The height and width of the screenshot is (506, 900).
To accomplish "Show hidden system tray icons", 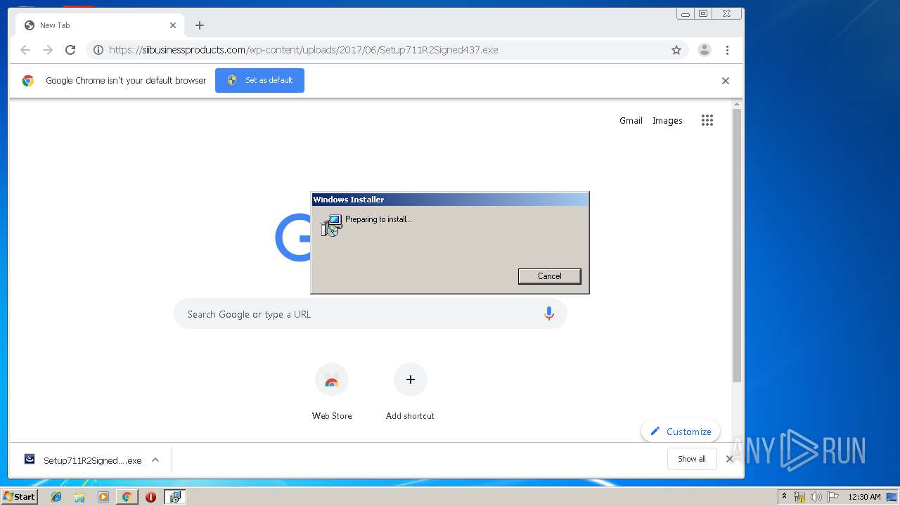I will coord(784,497).
